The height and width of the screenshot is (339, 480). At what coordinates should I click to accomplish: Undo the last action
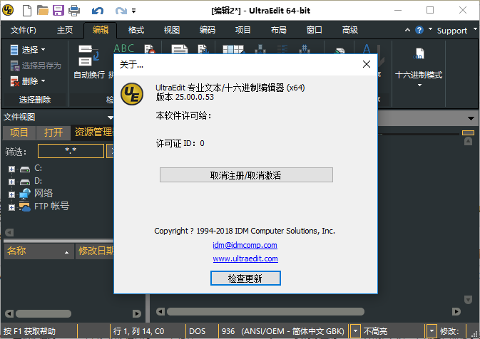(97, 11)
